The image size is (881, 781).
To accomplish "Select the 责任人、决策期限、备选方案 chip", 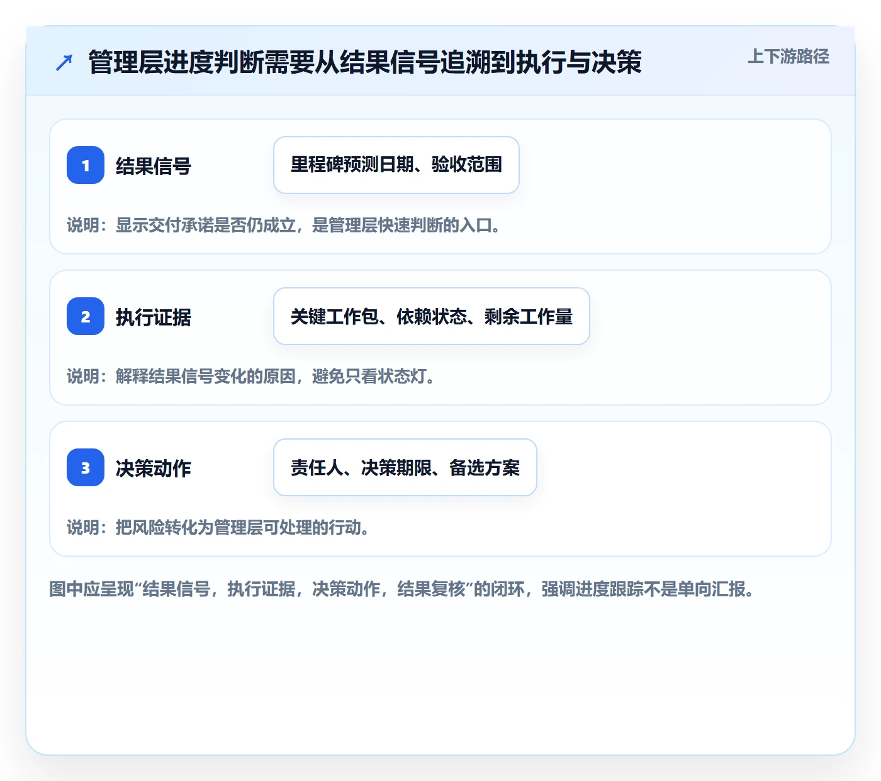I will pyautogui.click(x=405, y=467).
